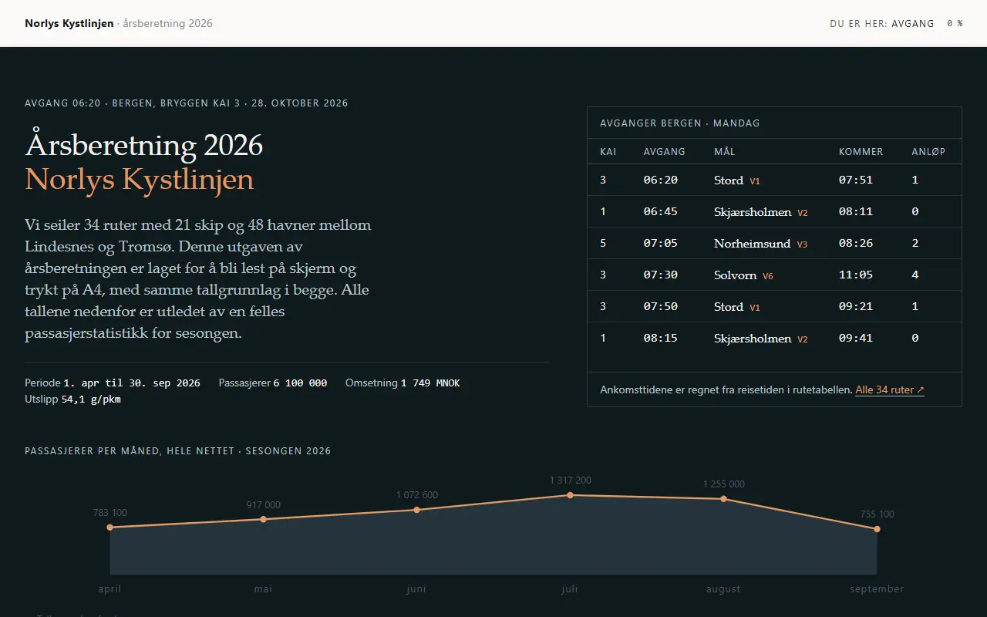This screenshot has width=987, height=617.
Task: Click the V6 route badge next to Solvorn
Action: tap(768, 275)
